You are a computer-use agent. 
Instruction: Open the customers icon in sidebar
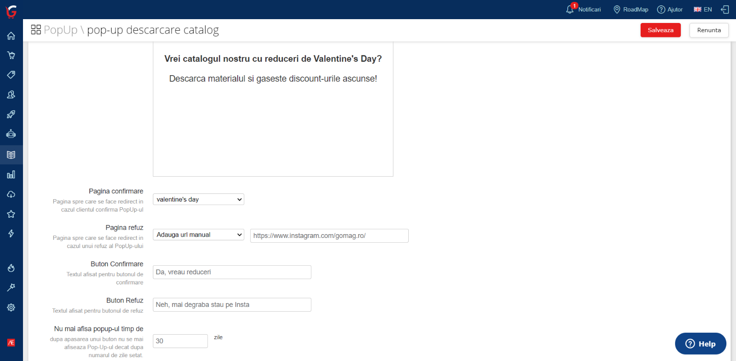tap(11, 95)
